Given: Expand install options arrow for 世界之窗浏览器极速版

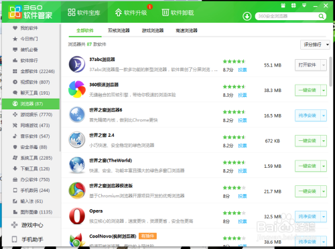Looking at the screenshot, I should (324, 191).
